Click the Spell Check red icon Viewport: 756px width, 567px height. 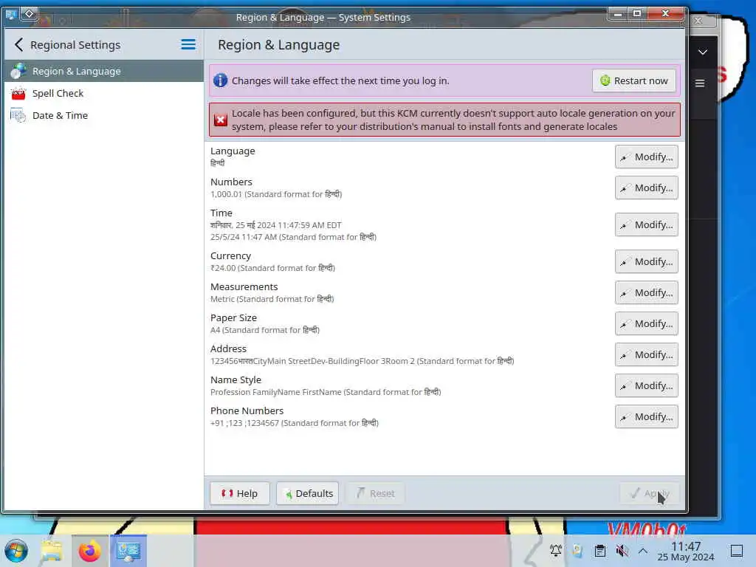point(18,93)
